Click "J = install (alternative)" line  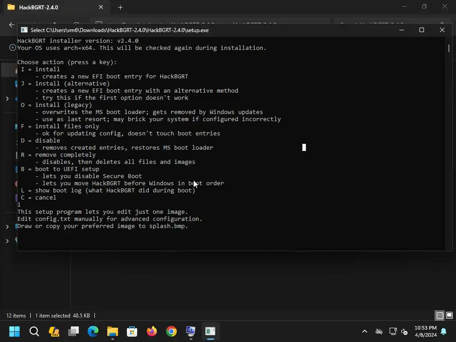65,83
